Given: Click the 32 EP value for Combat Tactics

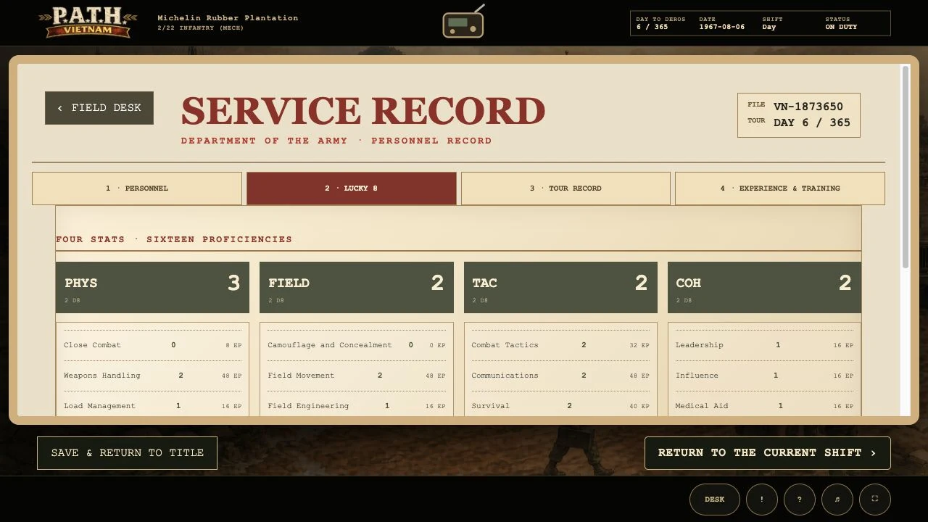Looking at the screenshot, I should click(640, 345).
